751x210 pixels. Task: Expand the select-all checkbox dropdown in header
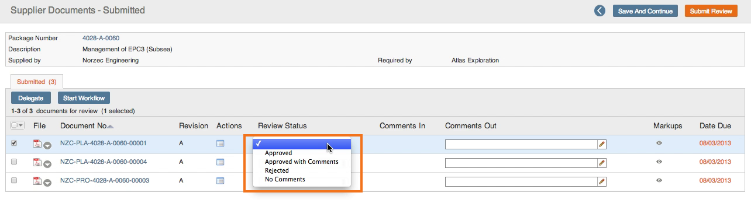[x=22, y=125]
